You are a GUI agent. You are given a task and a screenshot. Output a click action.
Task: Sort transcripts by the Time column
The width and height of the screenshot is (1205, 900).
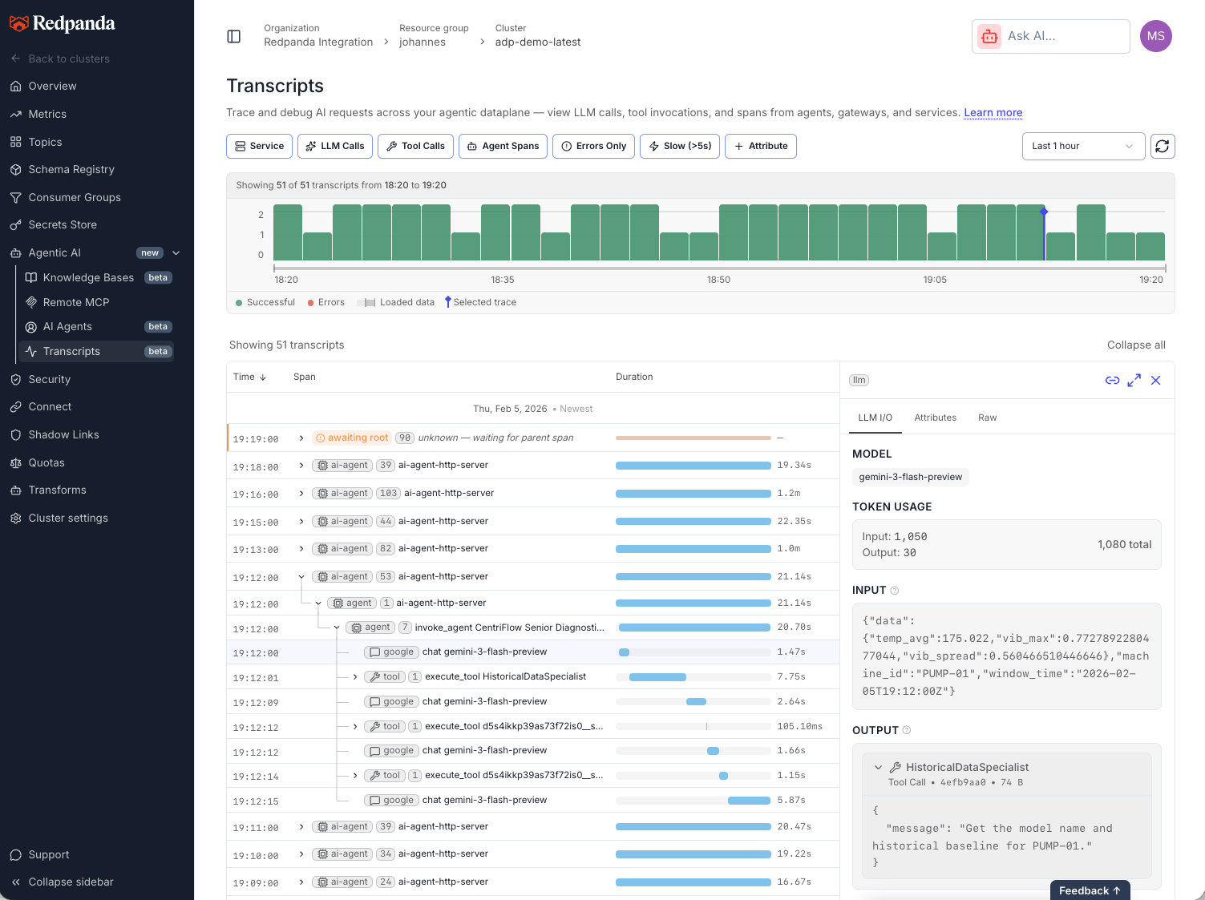(x=249, y=377)
